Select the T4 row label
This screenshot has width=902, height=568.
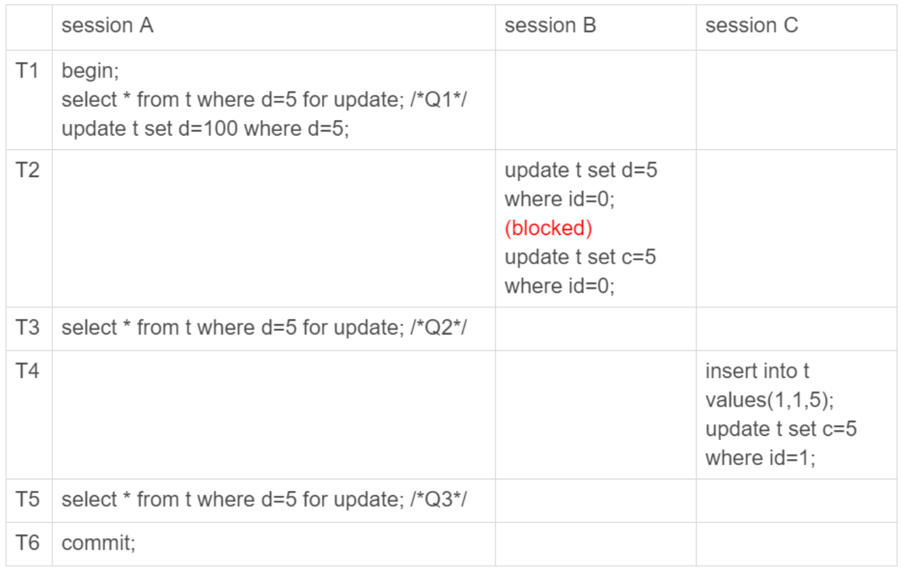28,371
